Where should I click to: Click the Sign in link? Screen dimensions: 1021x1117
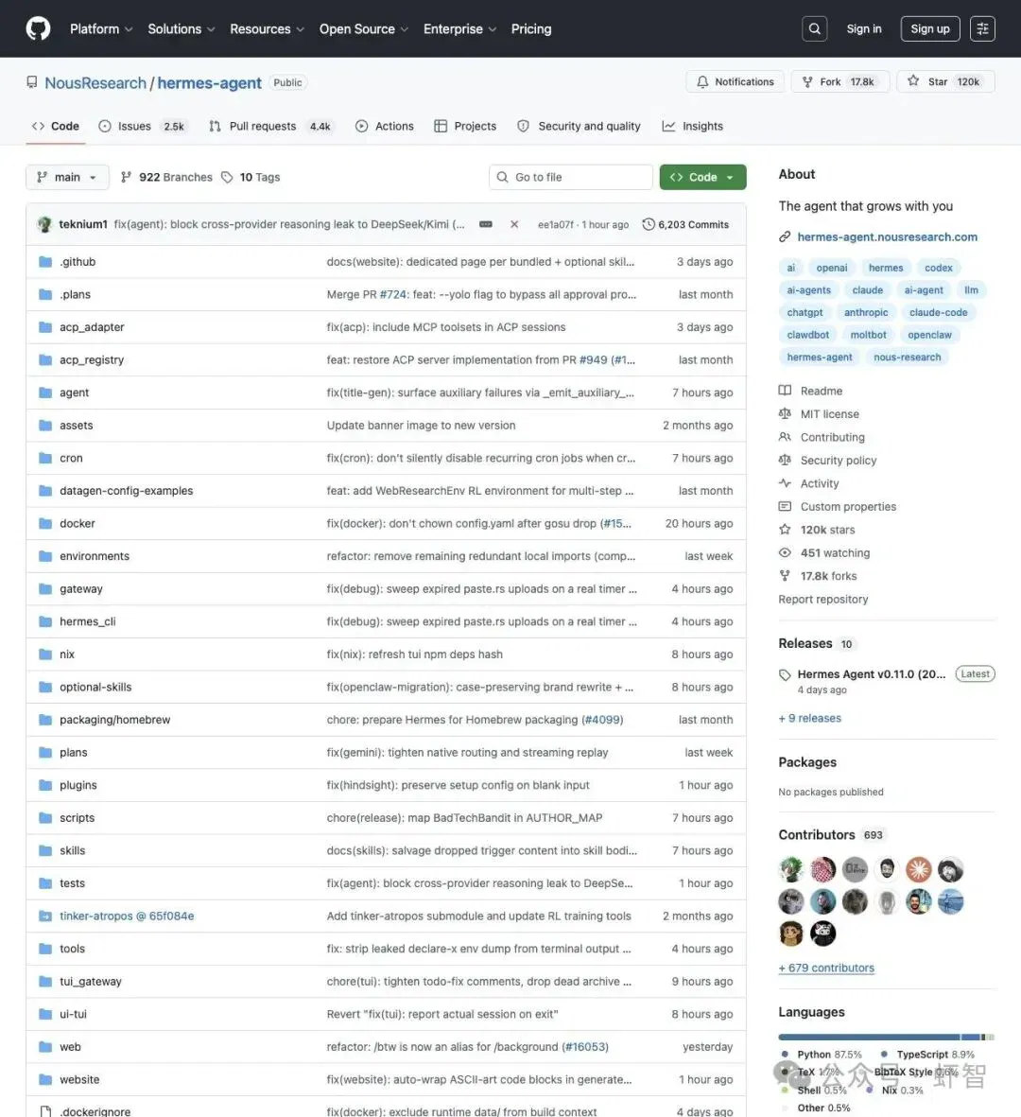[x=864, y=28]
